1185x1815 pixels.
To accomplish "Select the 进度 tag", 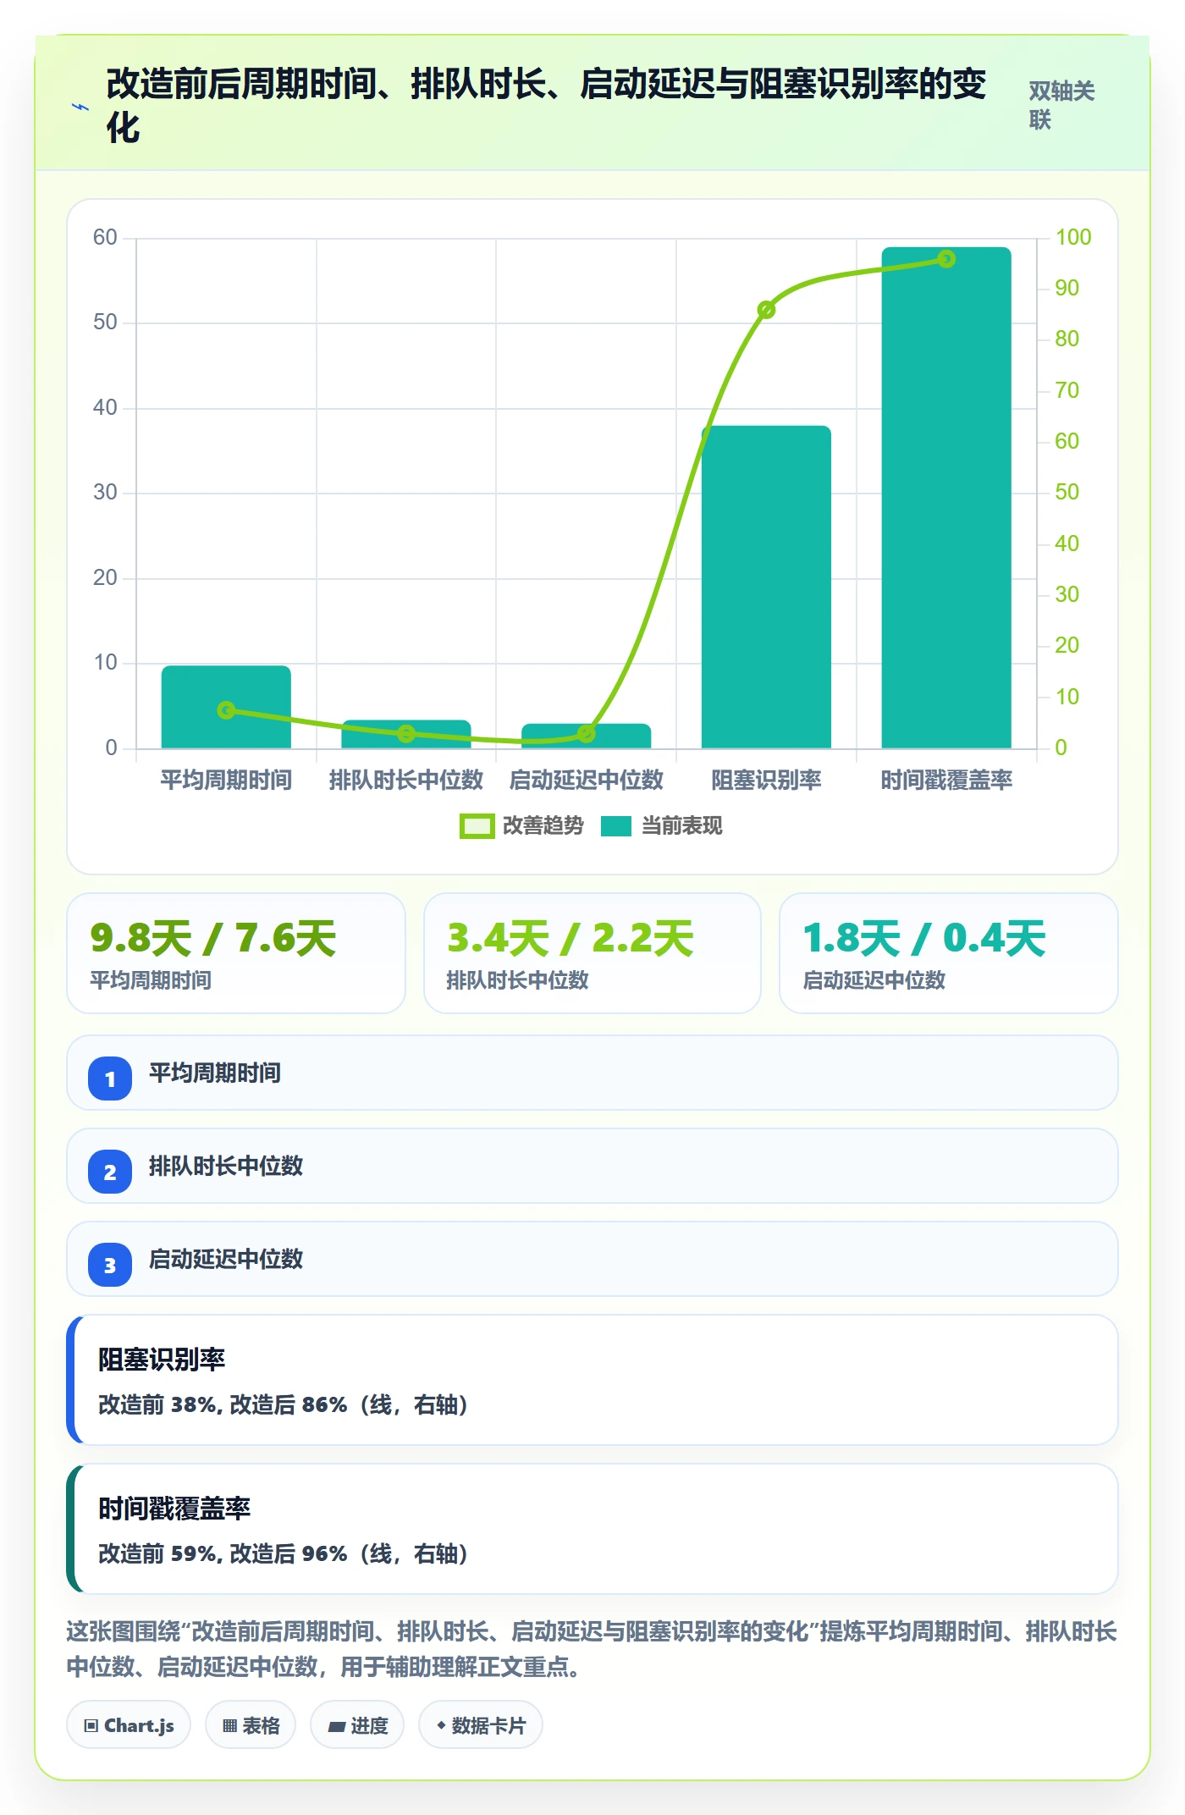I will click(357, 1725).
